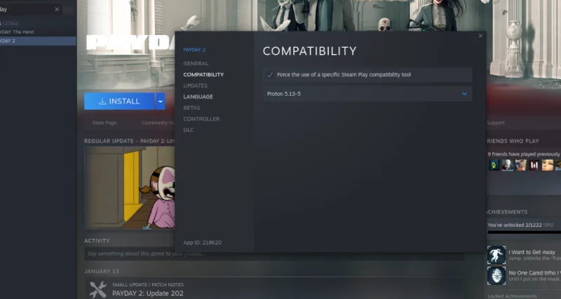Open I Want to Get Away achievement icon

[496, 255]
